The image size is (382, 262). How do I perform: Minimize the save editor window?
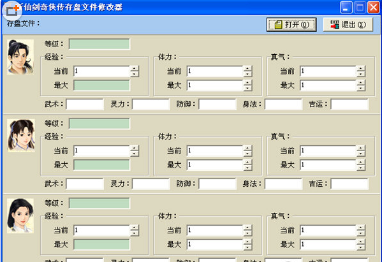(x=346, y=7)
